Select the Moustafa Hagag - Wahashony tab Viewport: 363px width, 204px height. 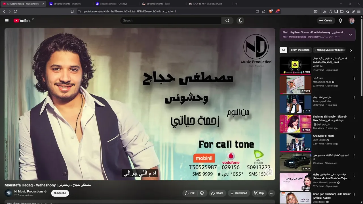(23, 4)
